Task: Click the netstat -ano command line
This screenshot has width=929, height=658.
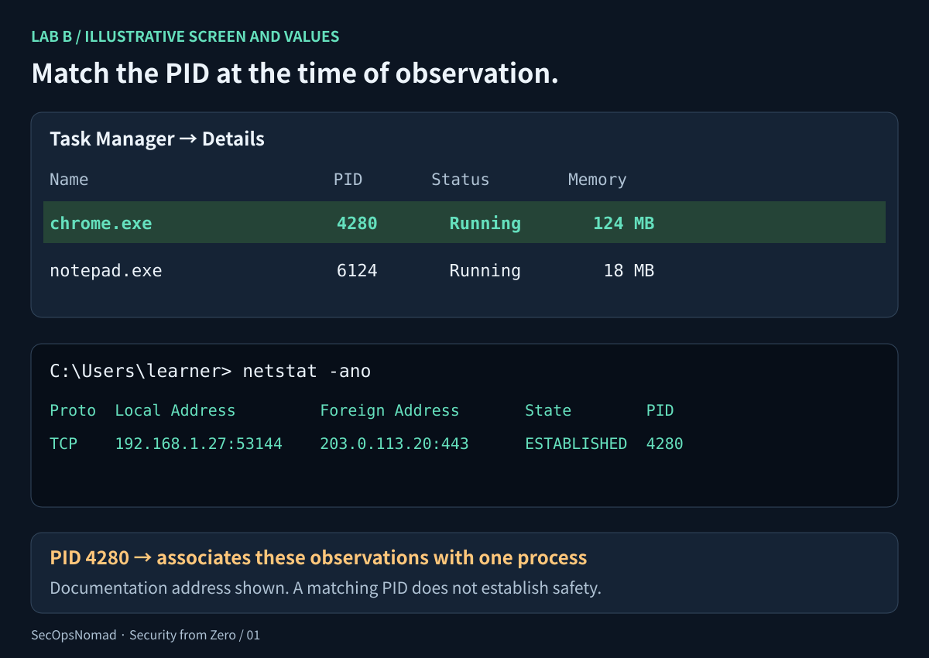Action: pyautogui.click(x=211, y=371)
